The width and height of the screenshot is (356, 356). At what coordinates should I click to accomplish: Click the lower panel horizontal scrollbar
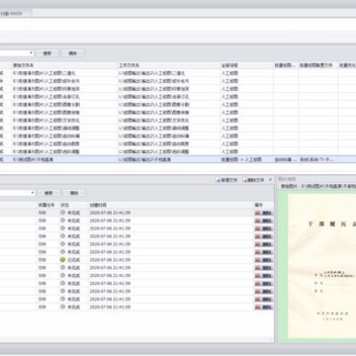click(x=135, y=339)
